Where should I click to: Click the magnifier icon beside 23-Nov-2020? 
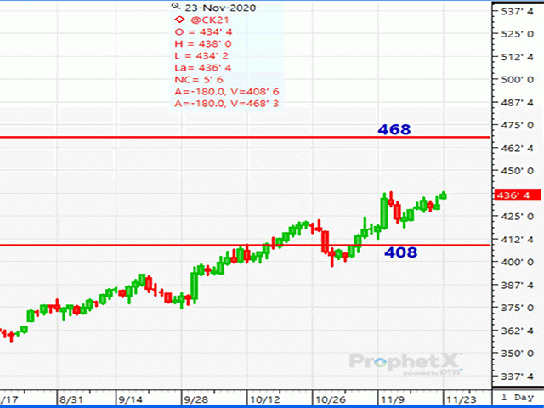click(176, 6)
